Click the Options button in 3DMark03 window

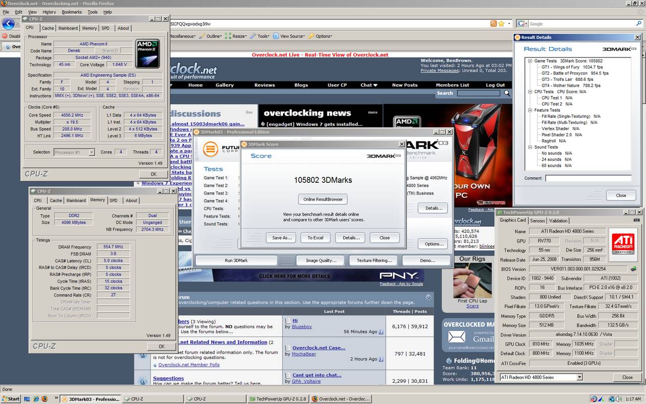coord(434,243)
